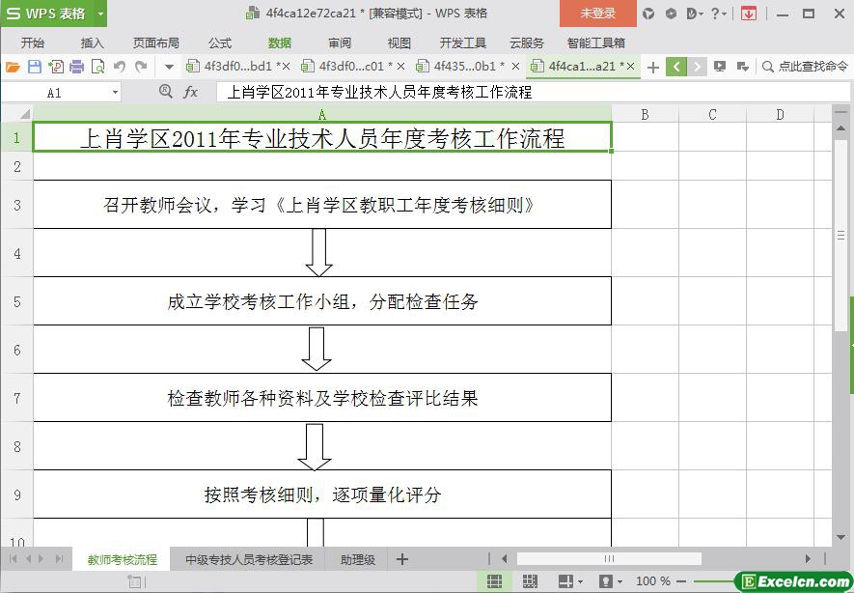Open the 智能工具箱 ribbon tab
Image resolution: width=854 pixels, height=593 pixels.
pyautogui.click(x=595, y=43)
